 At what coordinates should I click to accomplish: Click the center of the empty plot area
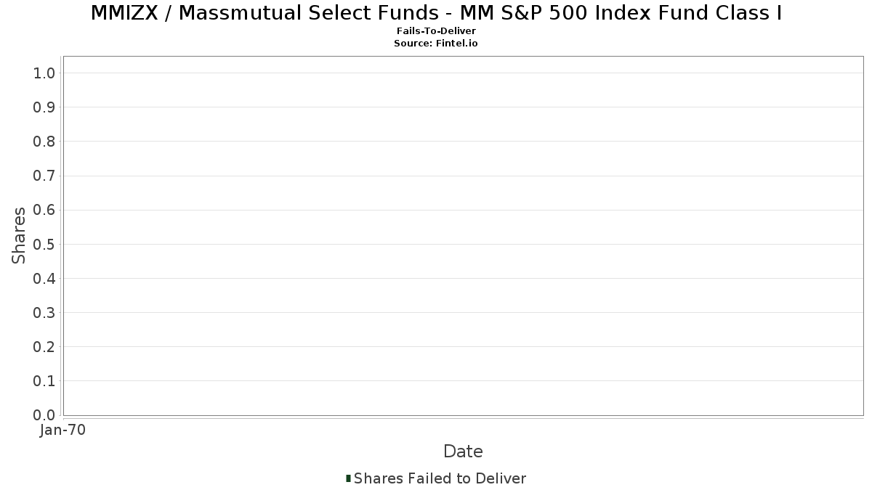click(463, 236)
